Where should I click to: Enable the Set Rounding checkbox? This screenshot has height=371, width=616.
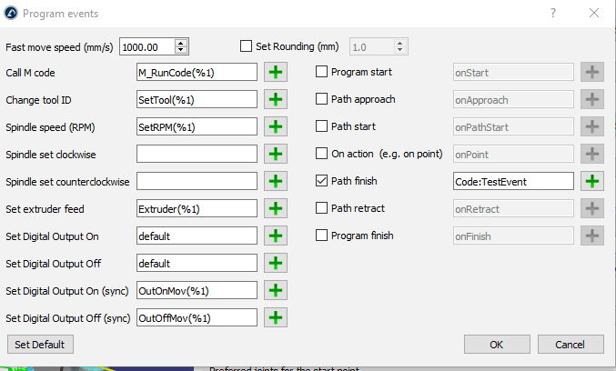tap(246, 45)
